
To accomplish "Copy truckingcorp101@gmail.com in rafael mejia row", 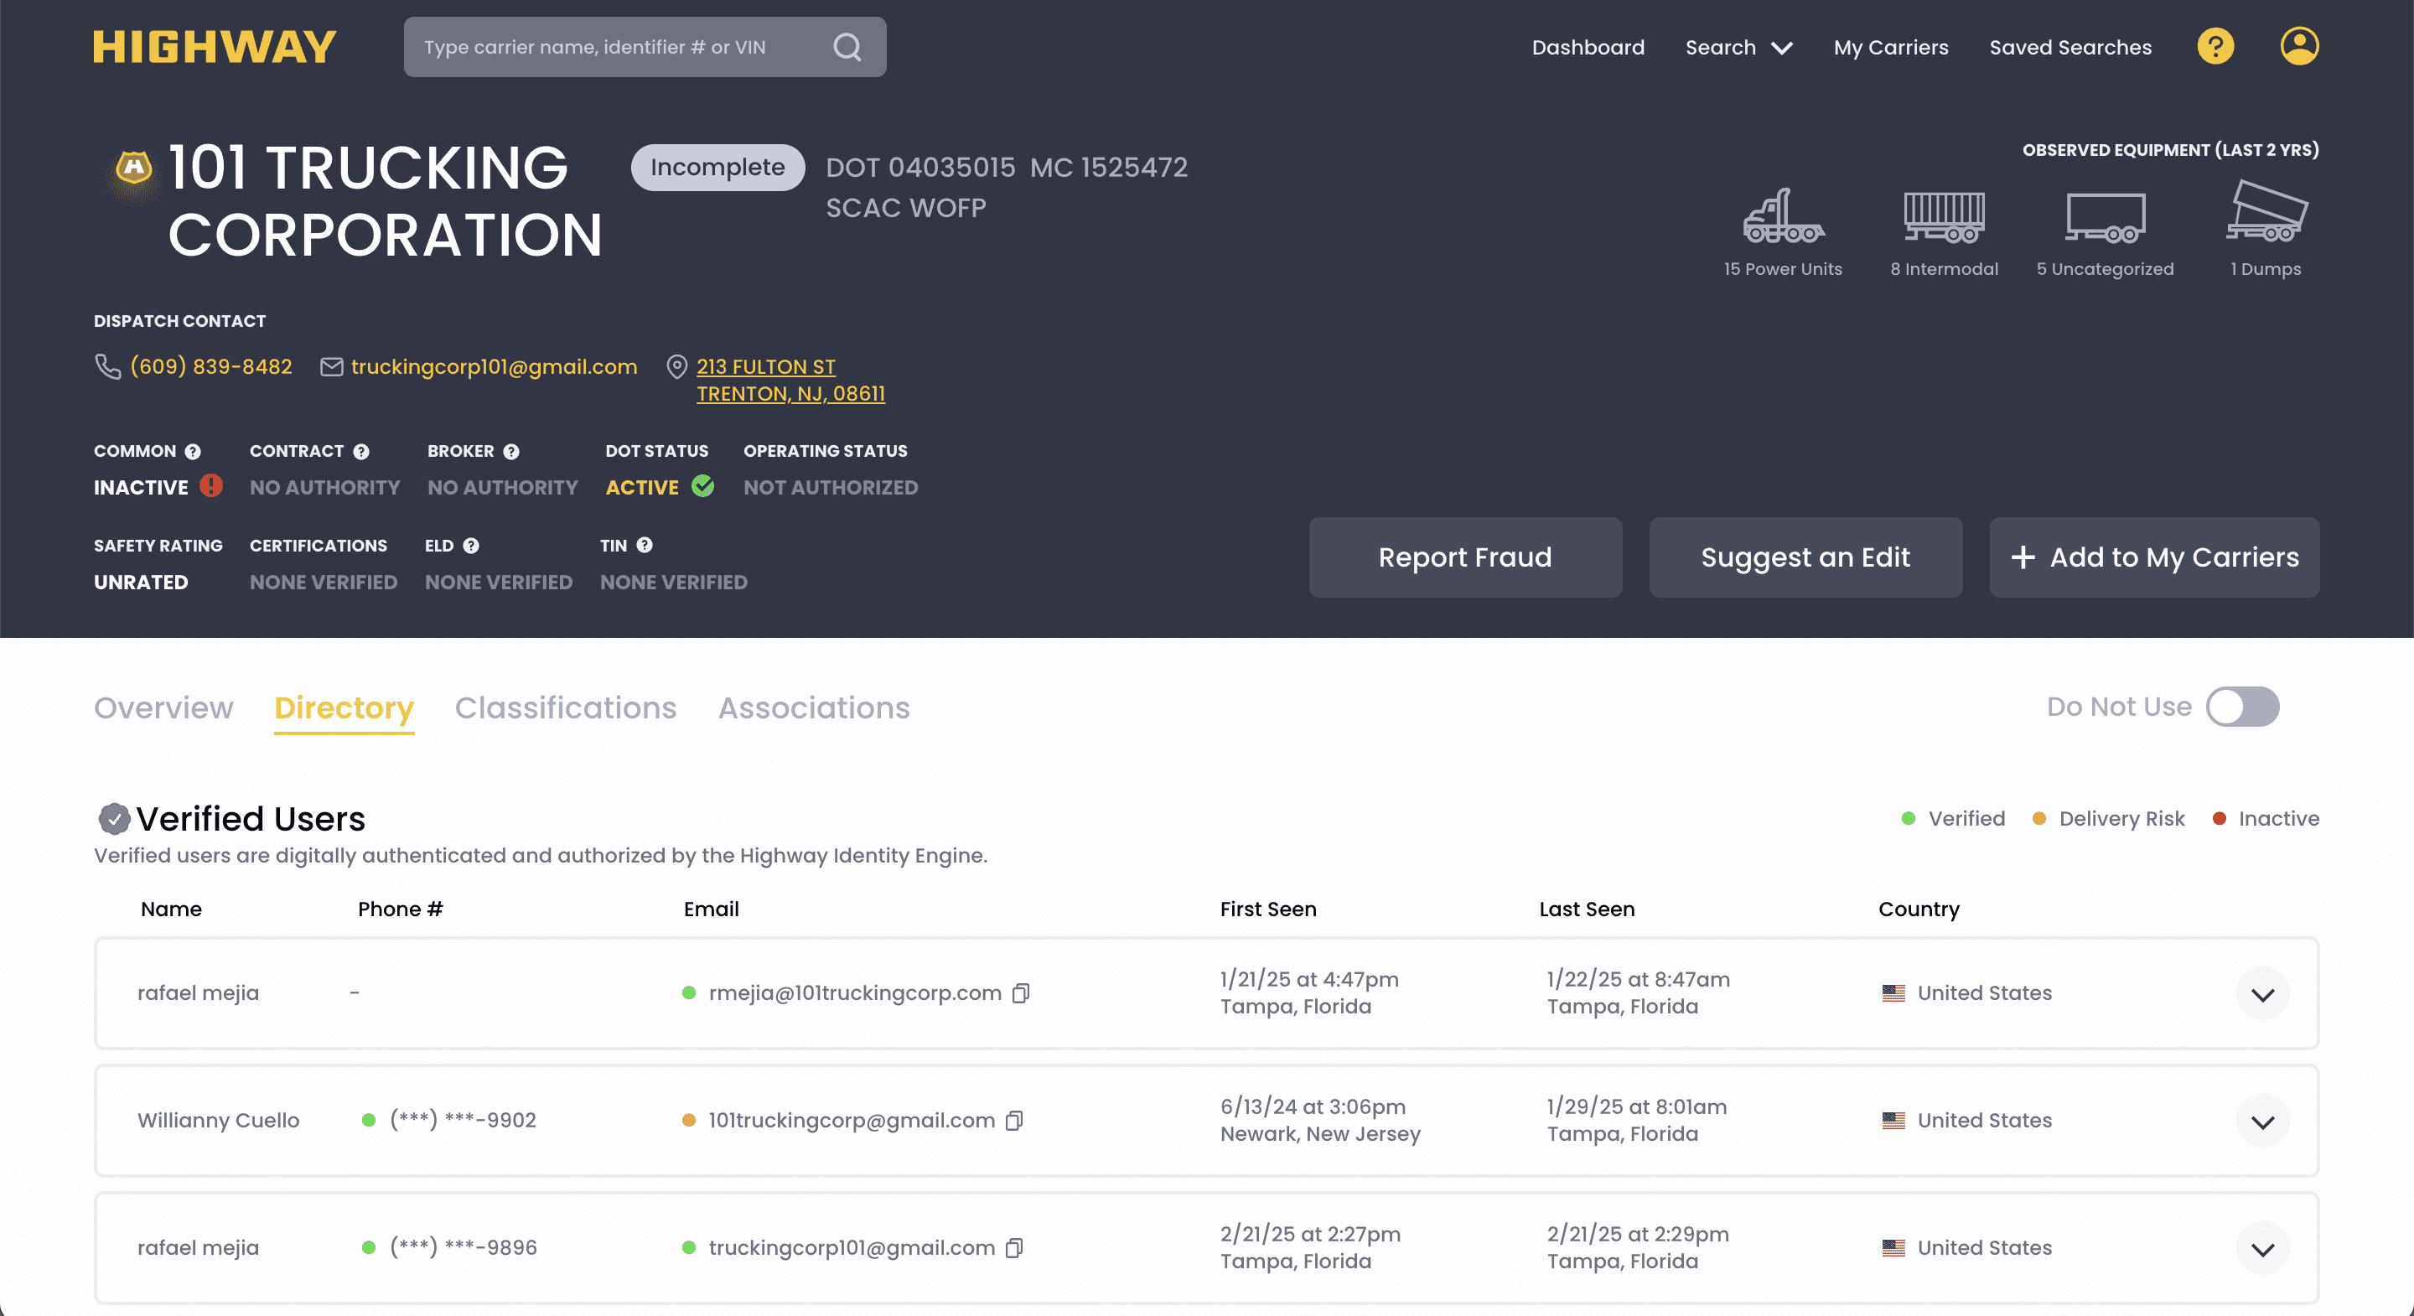I will (x=1014, y=1247).
